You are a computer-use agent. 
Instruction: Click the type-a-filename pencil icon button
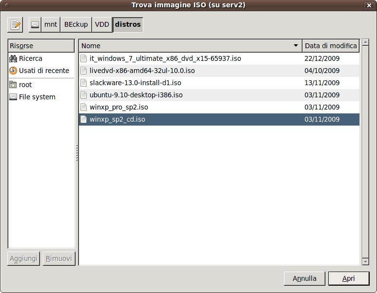15,24
